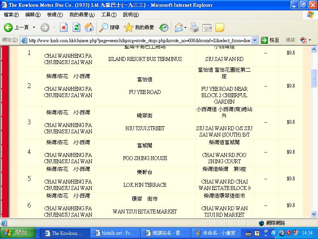Screen dimensions: 318x239
Task: Open the Windows 開始 Start button
Action: pyautogui.click(x=18, y=233)
